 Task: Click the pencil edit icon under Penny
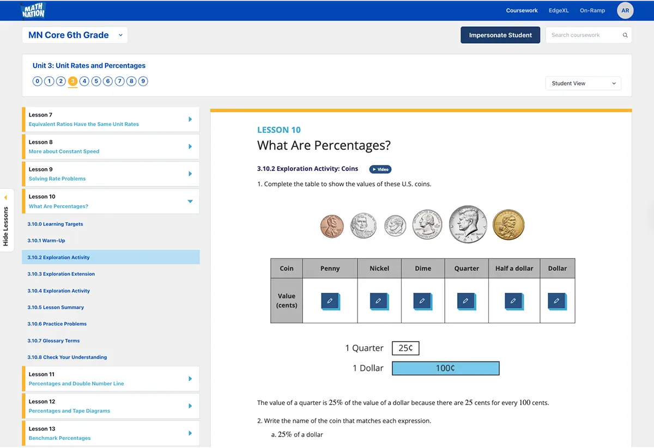point(330,300)
